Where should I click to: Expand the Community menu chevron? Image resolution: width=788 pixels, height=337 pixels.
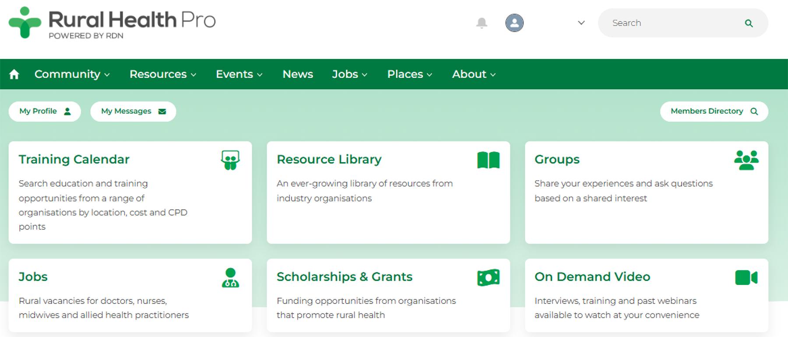107,75
